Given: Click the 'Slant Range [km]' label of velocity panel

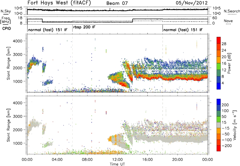Looking at the screenshot, I should tap(8, 125).
